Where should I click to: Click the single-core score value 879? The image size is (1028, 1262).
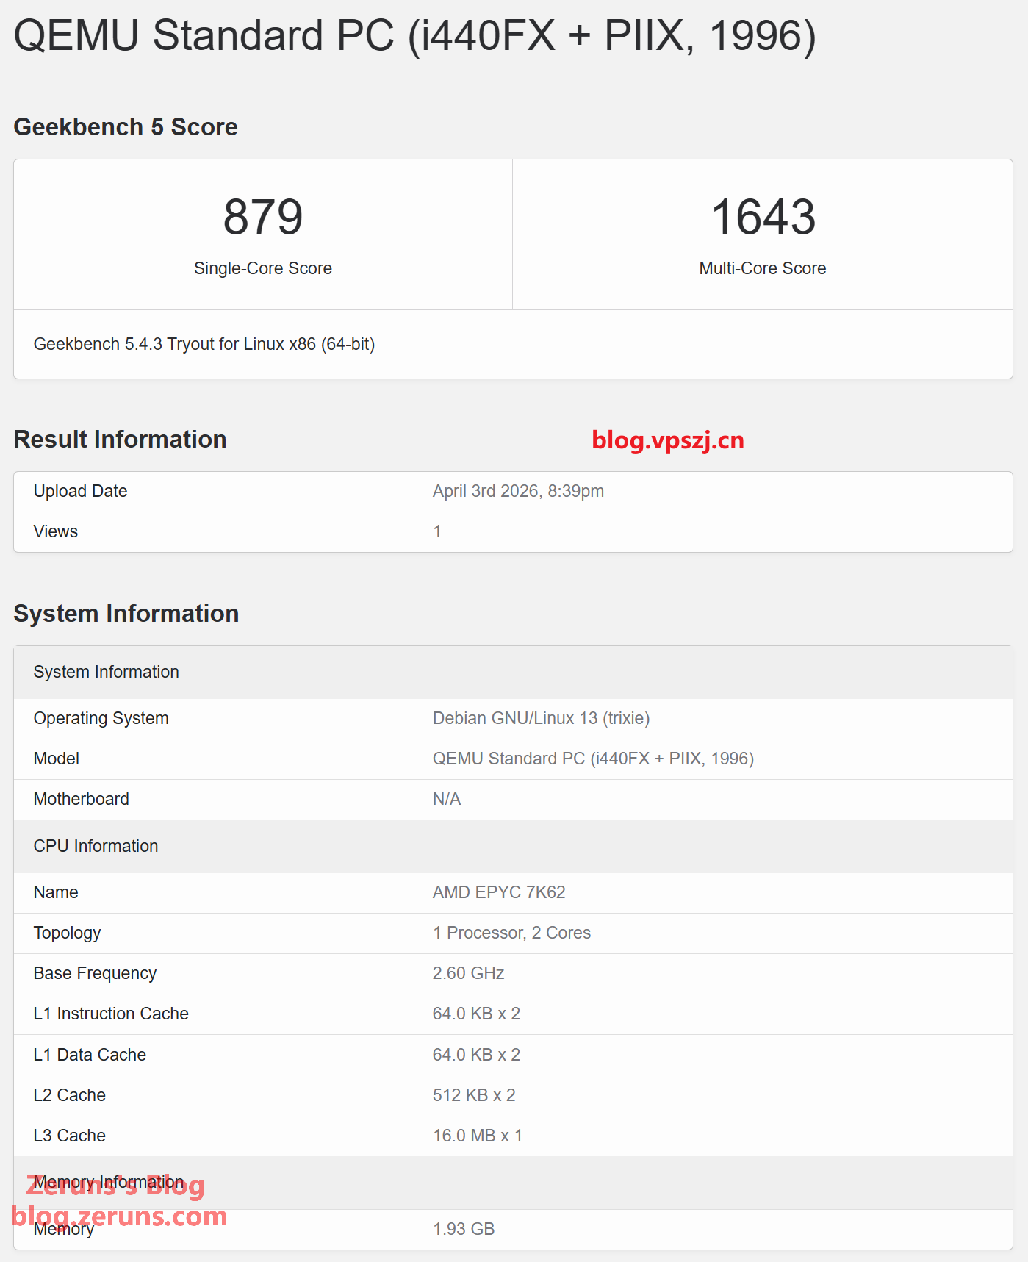tap(263, 218)
